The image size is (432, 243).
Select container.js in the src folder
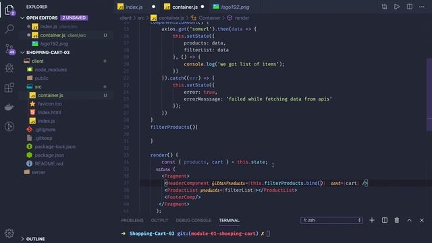click(x=66, y=95)
